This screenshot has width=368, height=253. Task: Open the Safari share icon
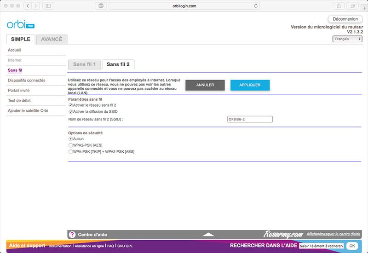pyautogui.click(x=339, y=6)
